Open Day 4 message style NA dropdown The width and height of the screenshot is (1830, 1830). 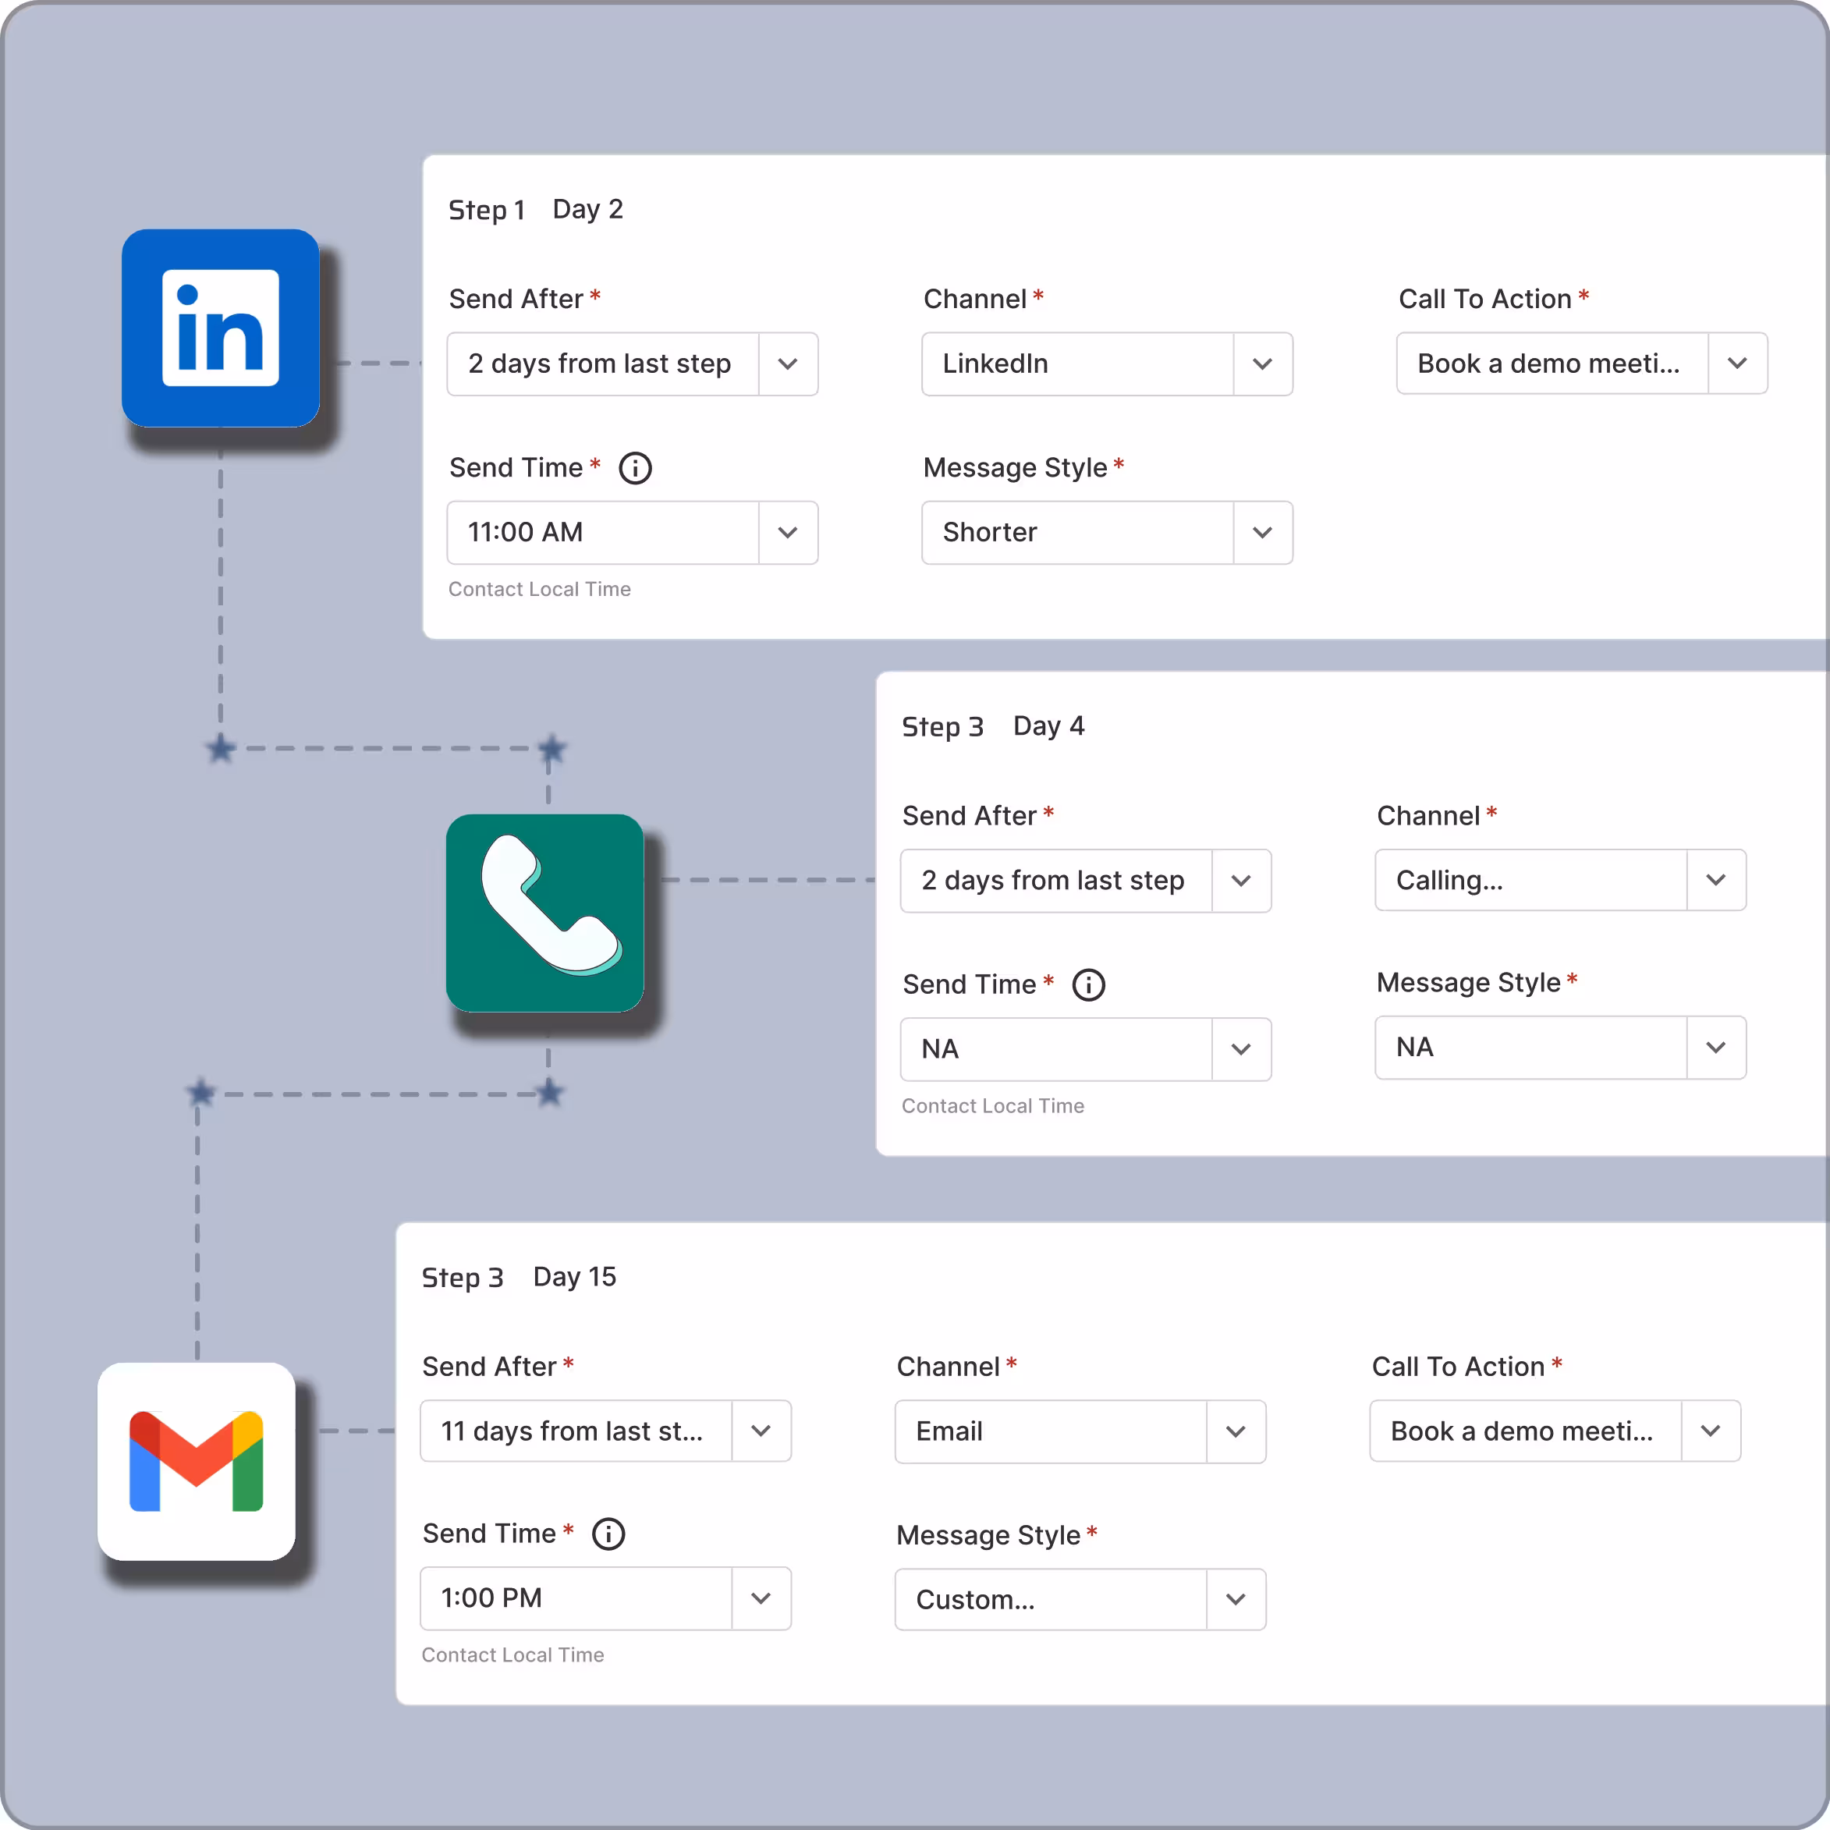pos(1715,1048)
